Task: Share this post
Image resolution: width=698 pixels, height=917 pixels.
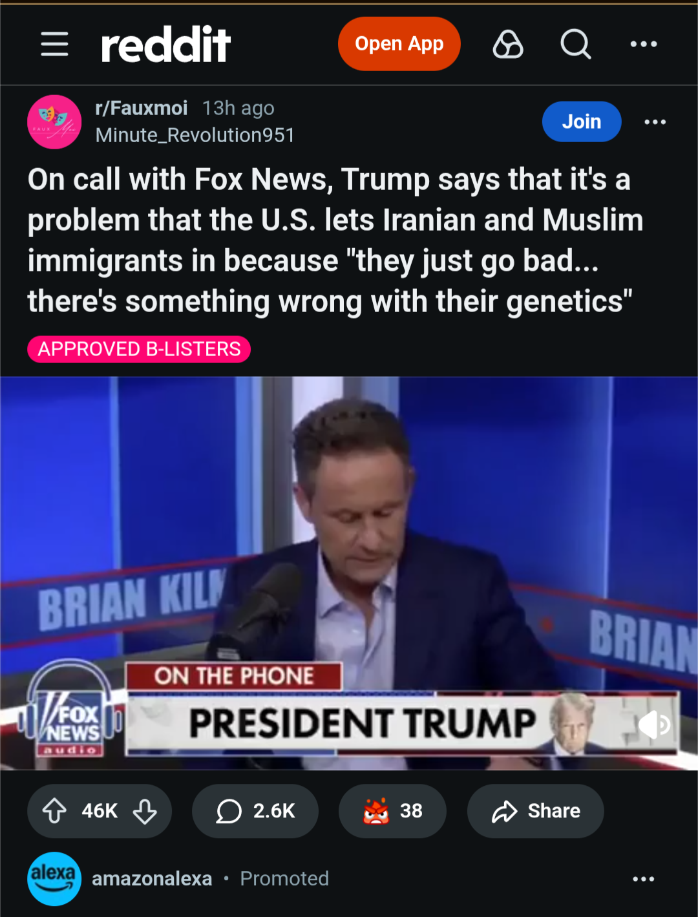Action: [x=535, y=811]
